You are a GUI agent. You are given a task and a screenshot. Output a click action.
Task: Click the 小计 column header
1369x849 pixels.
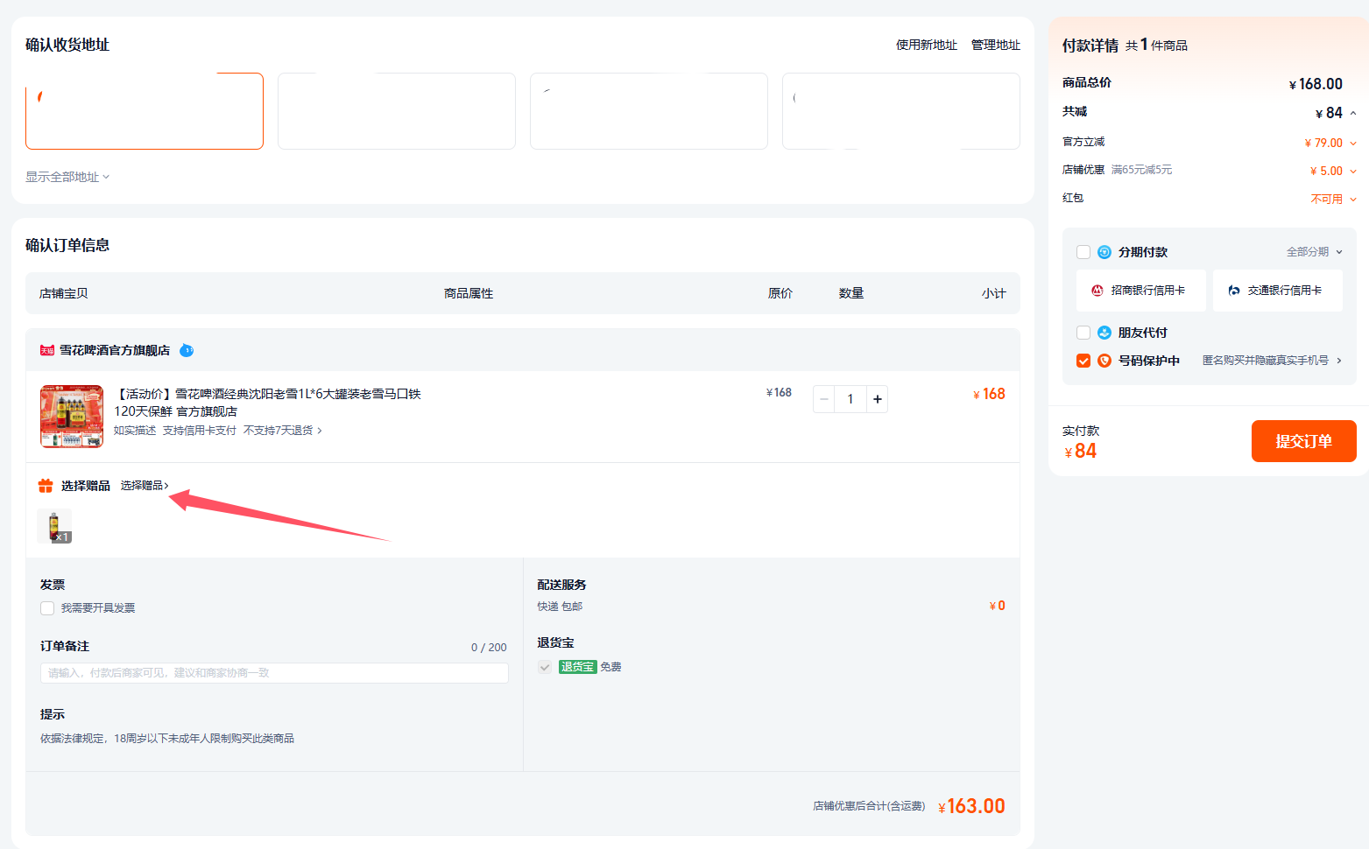[x=994, y=293]
